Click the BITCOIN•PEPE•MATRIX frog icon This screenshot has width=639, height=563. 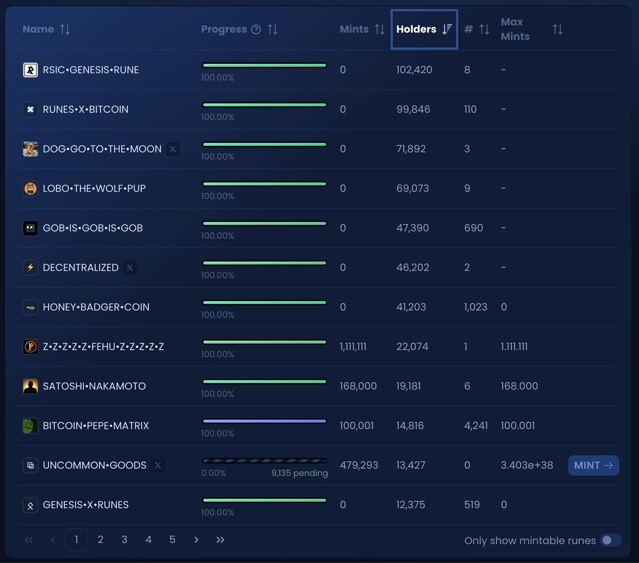30,426
